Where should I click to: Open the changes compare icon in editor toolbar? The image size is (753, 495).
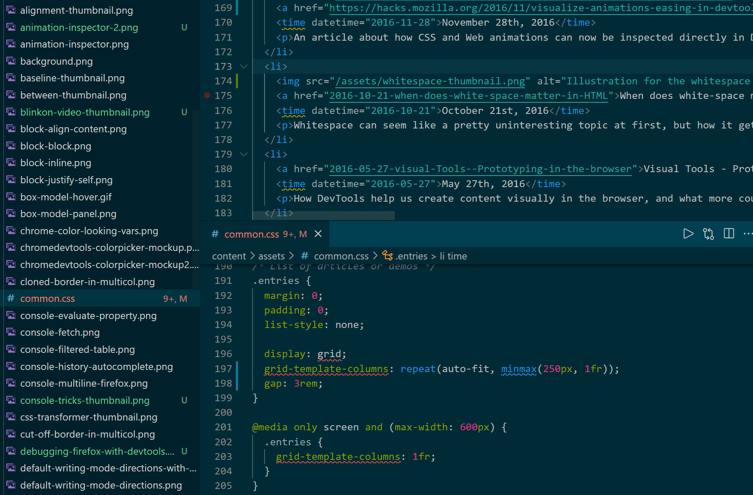(x=708, y=234)
